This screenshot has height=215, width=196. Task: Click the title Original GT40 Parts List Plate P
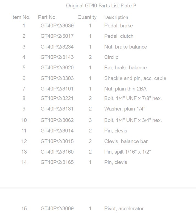[101, 6]
